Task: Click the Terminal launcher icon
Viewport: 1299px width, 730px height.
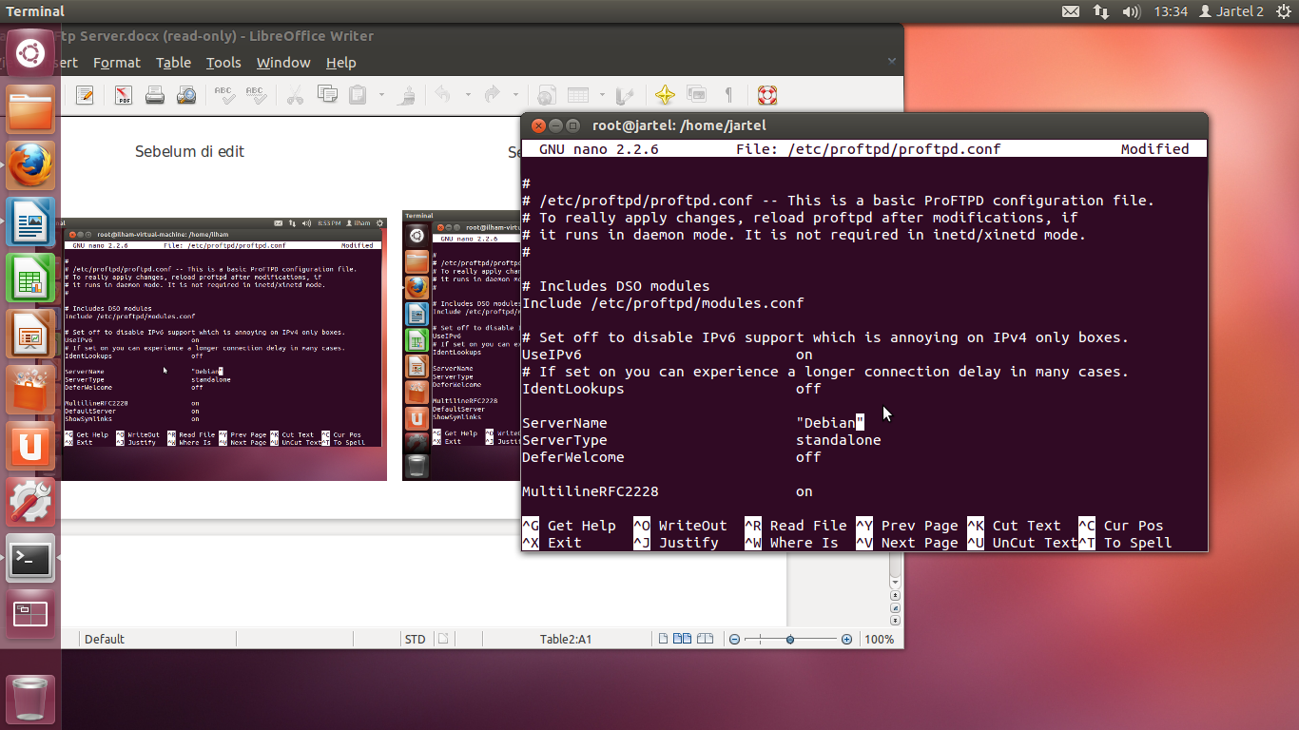Action: pos(30,560)
